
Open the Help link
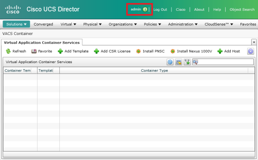[217, 9]
